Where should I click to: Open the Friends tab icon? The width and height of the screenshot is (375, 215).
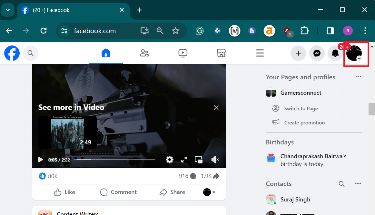click(144, 53)
